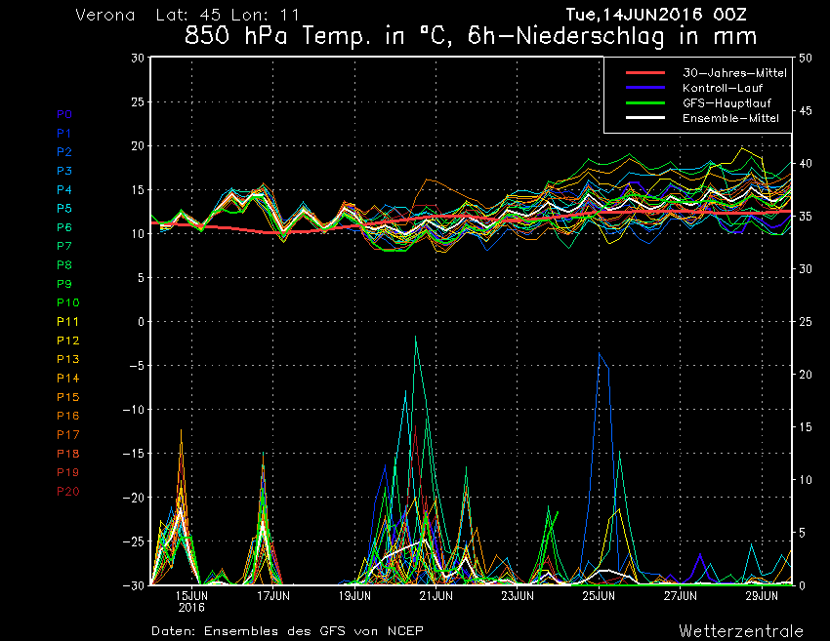Click the P16 ensemble label

point(67,416)
